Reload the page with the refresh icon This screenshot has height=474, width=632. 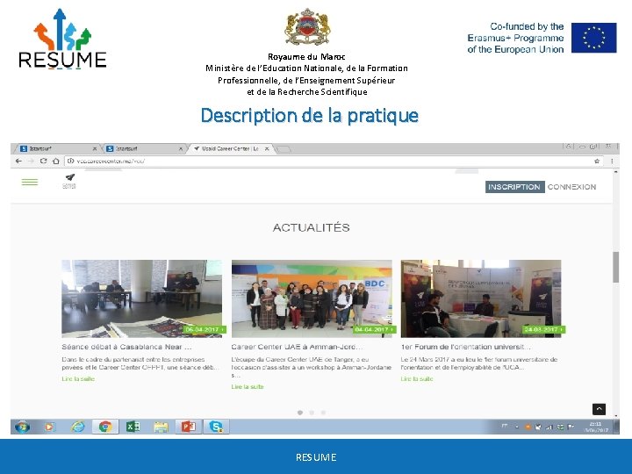coord(43,161)
